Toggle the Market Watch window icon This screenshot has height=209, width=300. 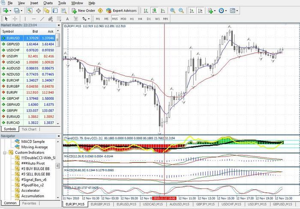pyautogui.click(x=30, y=11)
